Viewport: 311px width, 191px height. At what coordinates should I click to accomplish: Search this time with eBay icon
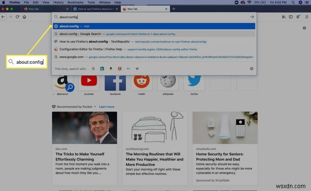[128, 69]
